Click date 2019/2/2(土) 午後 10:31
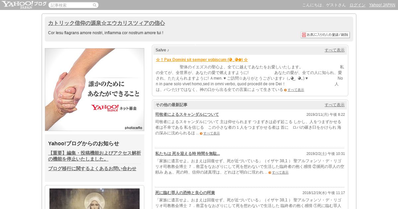398x209 pixels. pyautogui.click(x=326, y=154)
